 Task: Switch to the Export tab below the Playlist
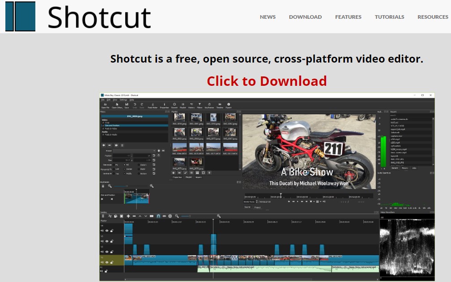199,177
